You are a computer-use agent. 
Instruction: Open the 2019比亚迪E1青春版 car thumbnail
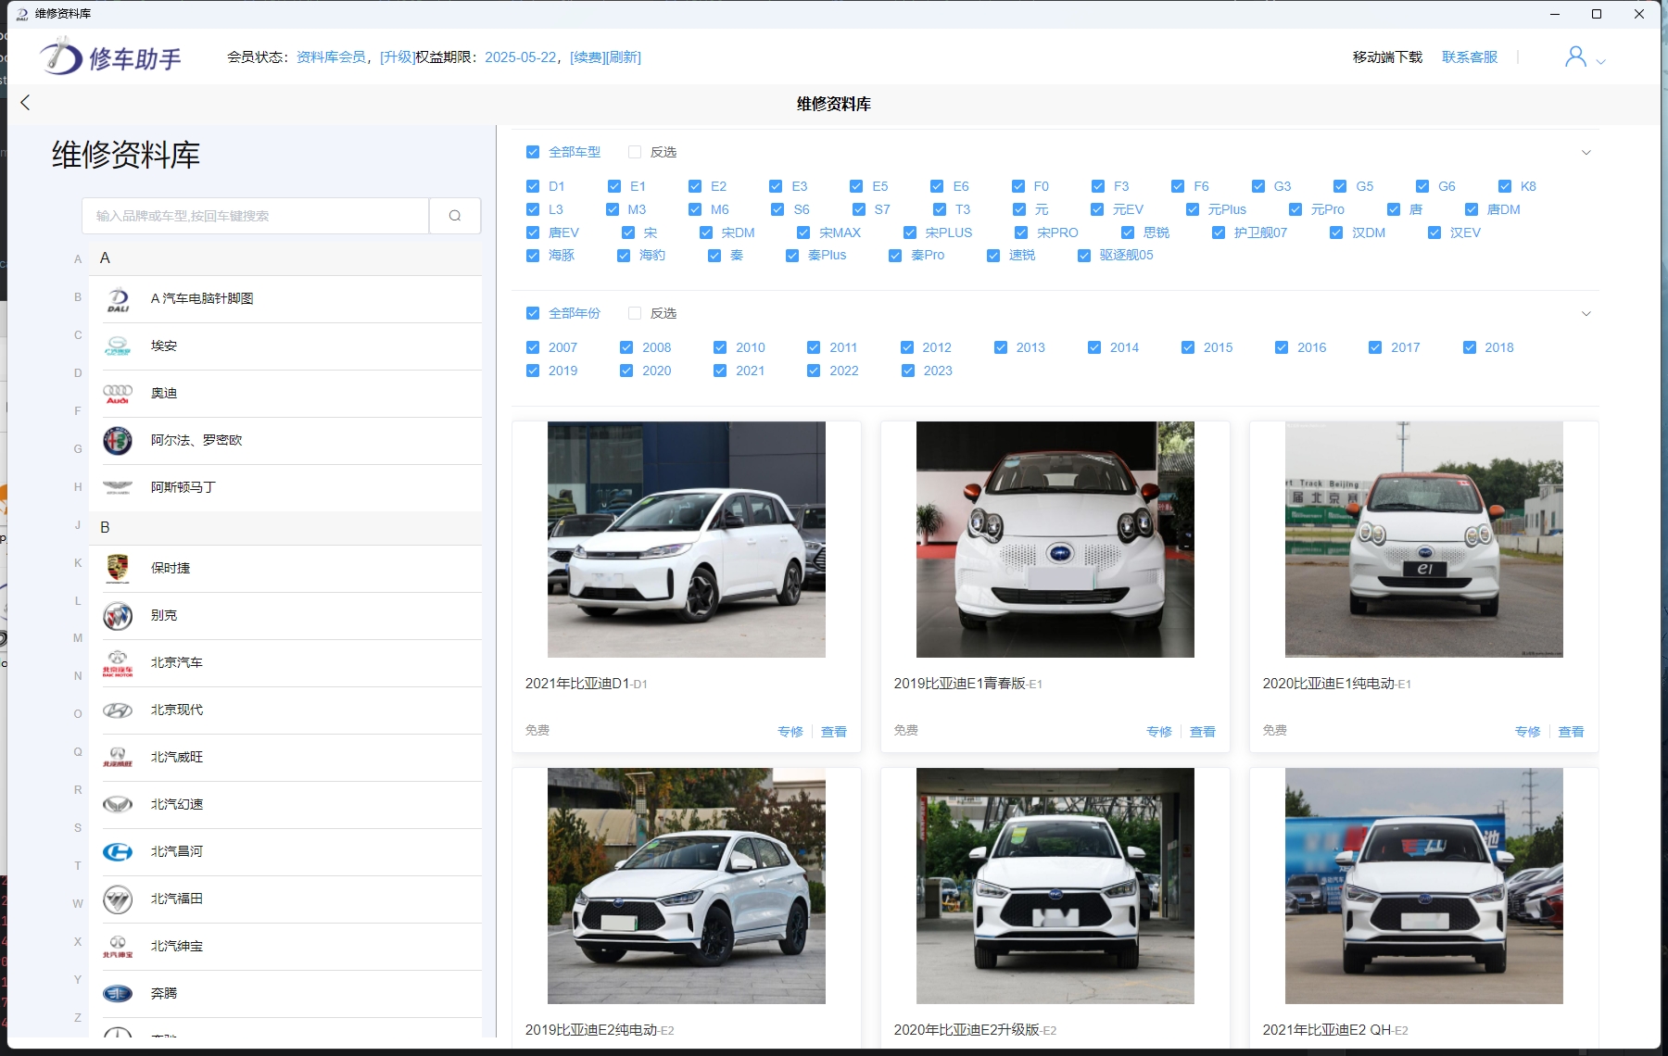1055,540
